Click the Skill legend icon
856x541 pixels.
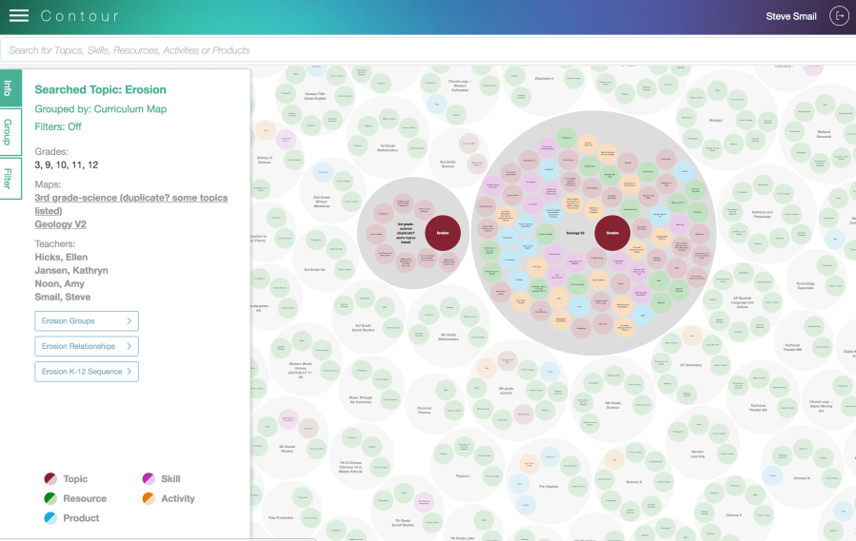point(149,479)
